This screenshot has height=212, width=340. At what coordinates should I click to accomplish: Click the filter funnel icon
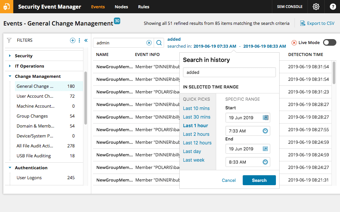(9, 40)
